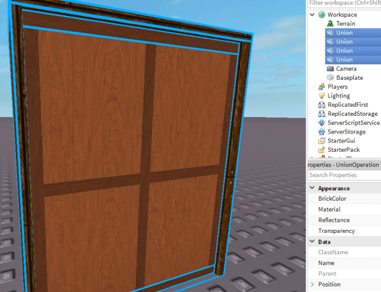Select StarterPack in Explorer
The image size is (381, 292).
(344, 149)
